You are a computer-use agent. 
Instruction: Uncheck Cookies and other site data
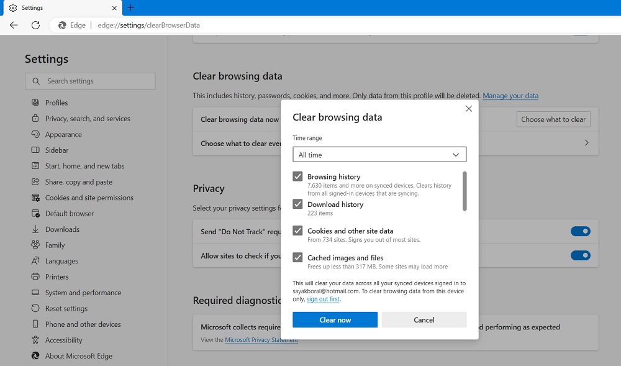pyautogui.click(x=299, y=231)
